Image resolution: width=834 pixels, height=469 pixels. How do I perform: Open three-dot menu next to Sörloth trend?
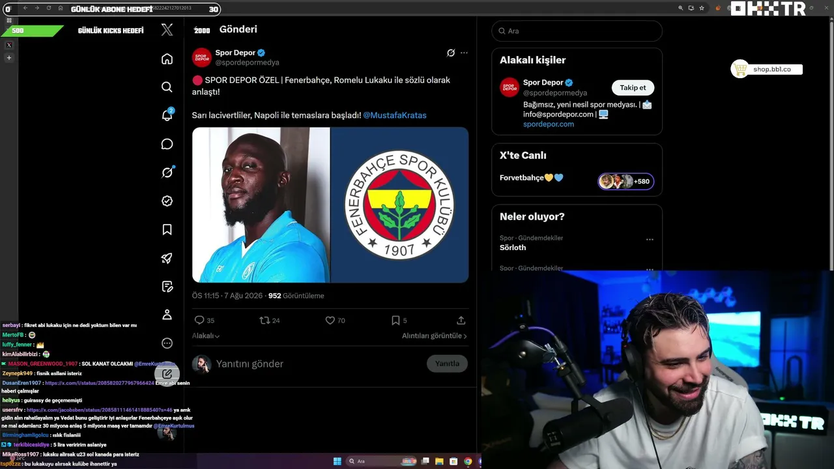(650, 240)
